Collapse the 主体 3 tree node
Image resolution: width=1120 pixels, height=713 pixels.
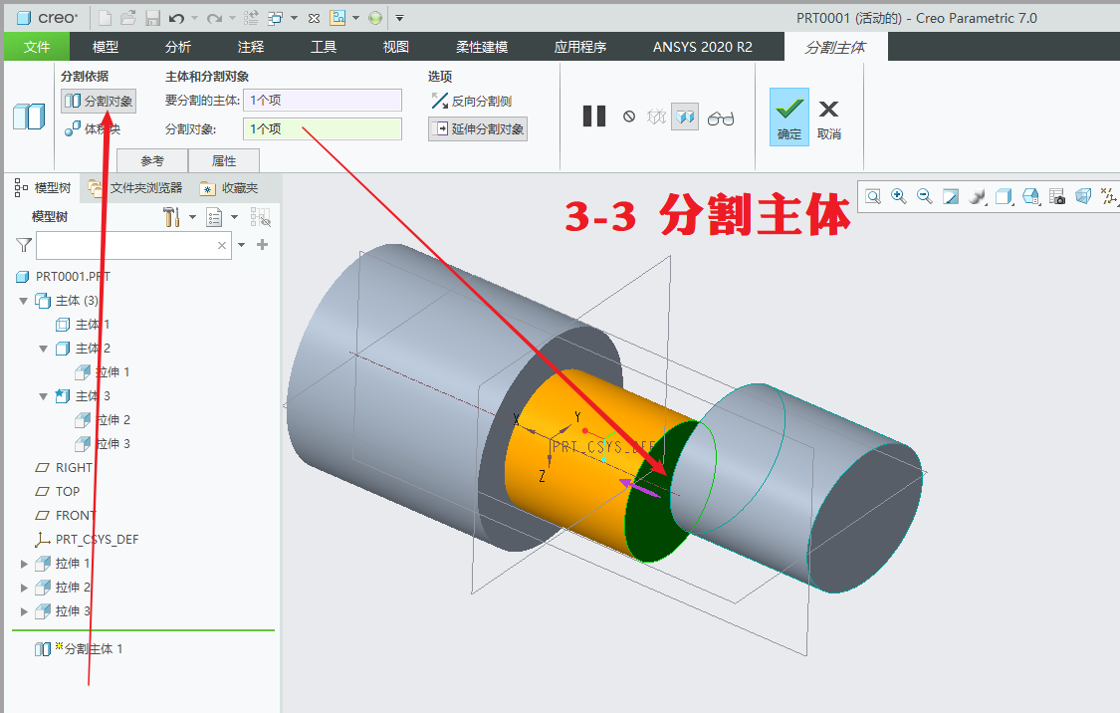[44, 395]
